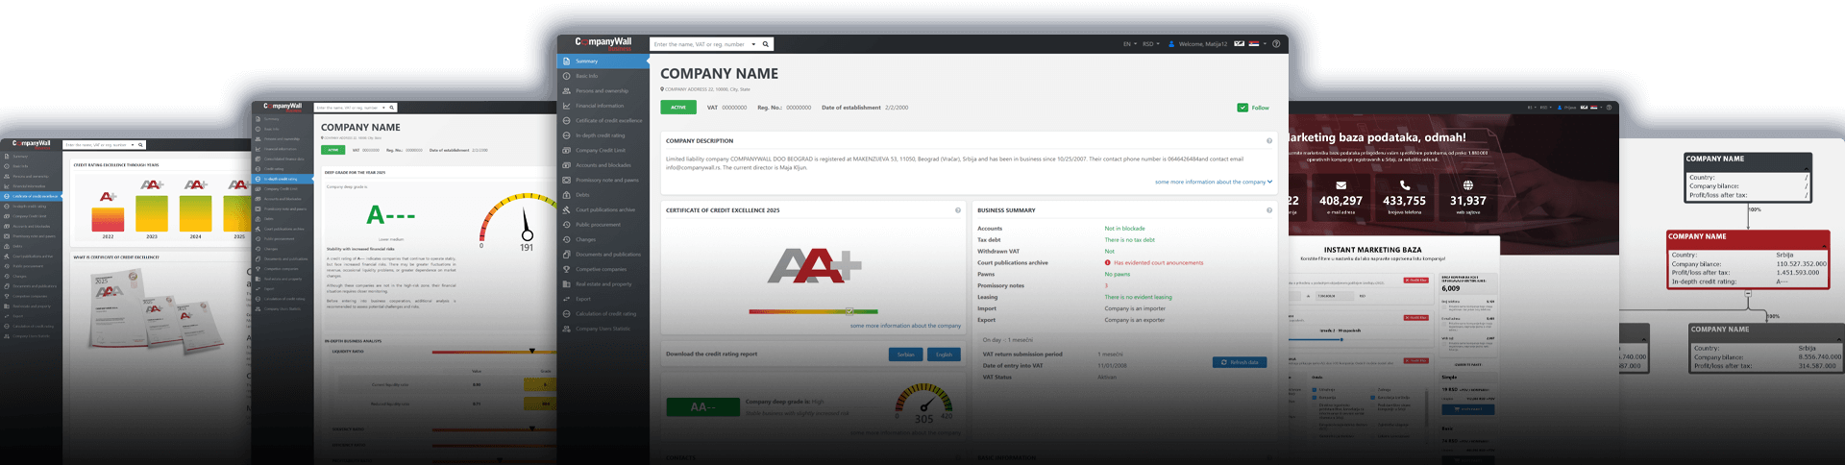1845x465 pixels.
Task: Collapse the red COMPANY NAME tree node
Action: [x=1747, y=292]
